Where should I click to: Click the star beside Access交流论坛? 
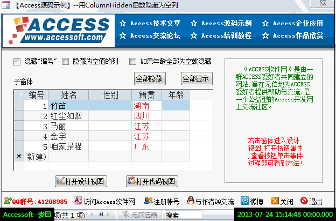point(123,35)
